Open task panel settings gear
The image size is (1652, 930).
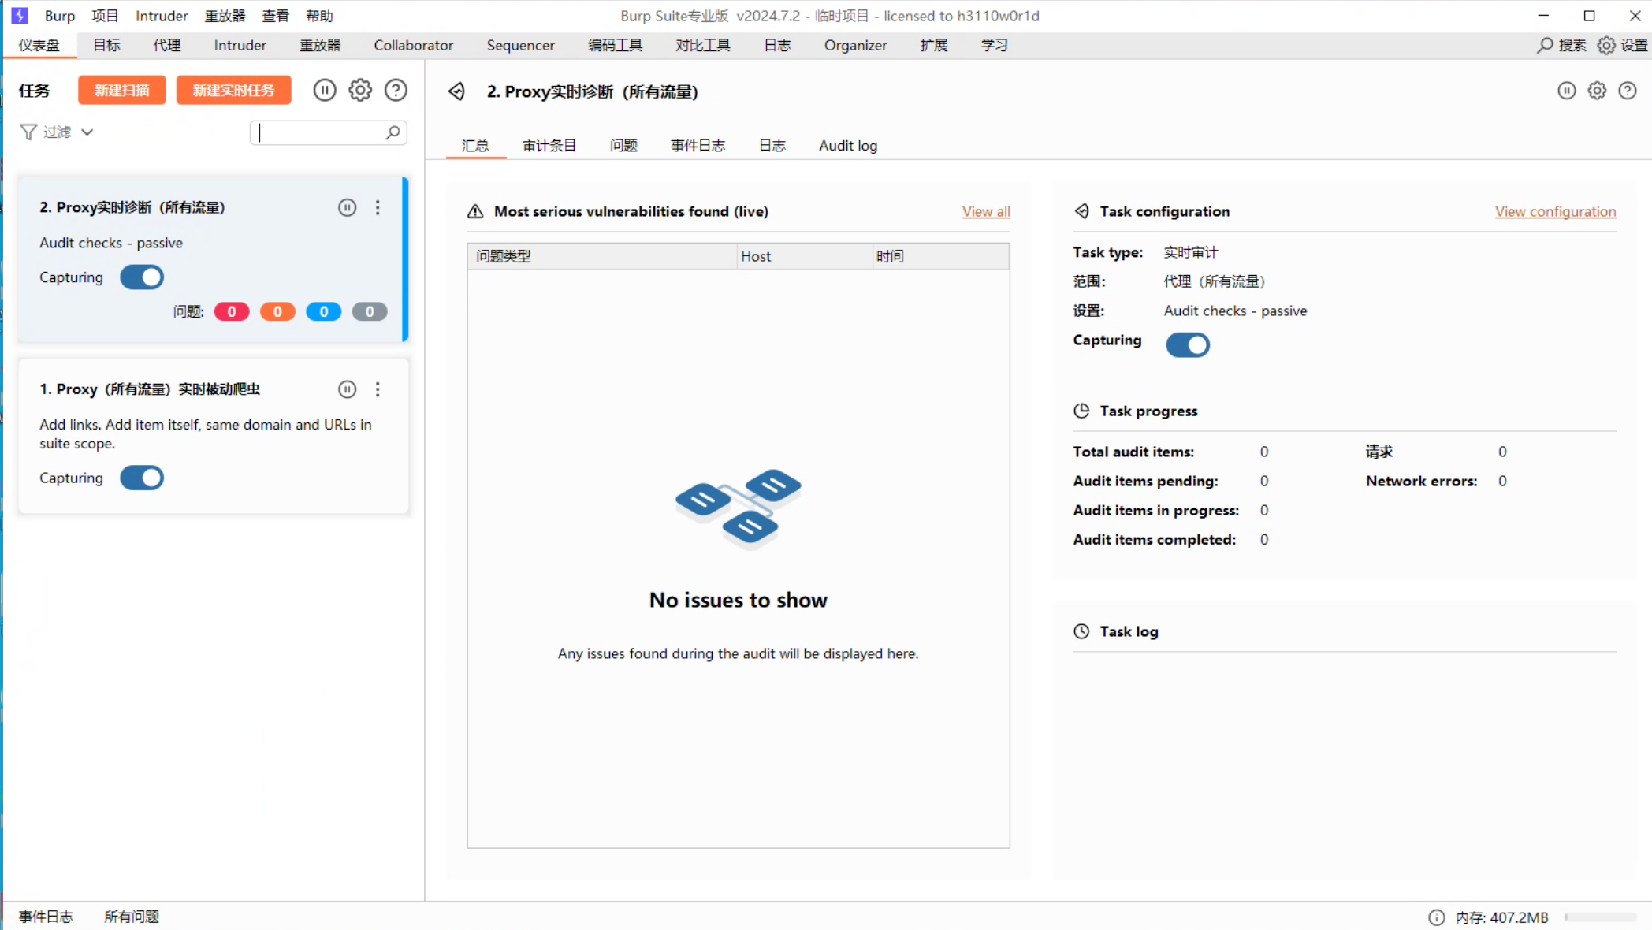click(360, 90)
